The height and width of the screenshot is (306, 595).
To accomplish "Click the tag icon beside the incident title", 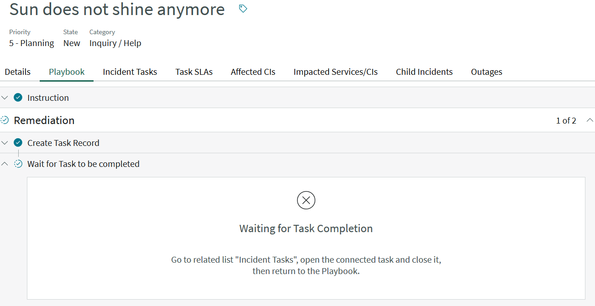I will tap(242, 8).
